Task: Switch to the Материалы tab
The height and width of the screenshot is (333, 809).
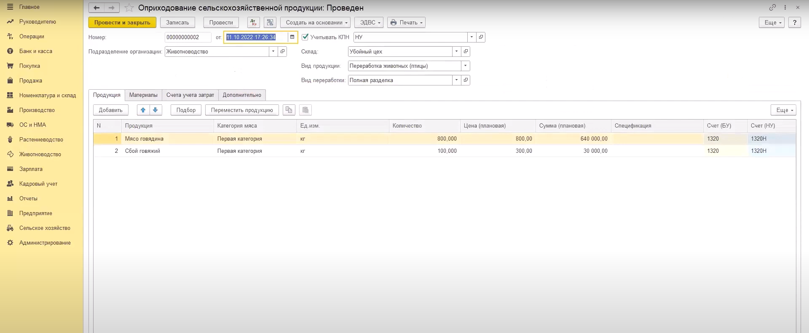Action: pyautogui.click(x=143, y=95)
